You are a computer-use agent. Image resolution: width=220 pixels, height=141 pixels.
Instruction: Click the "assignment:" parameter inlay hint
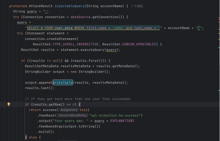point(69,110)
